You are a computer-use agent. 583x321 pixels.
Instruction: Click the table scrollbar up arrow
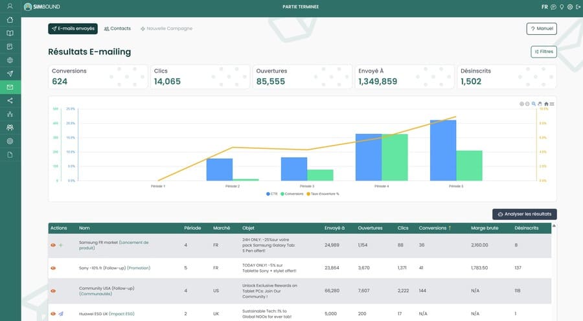pos(554,226)
